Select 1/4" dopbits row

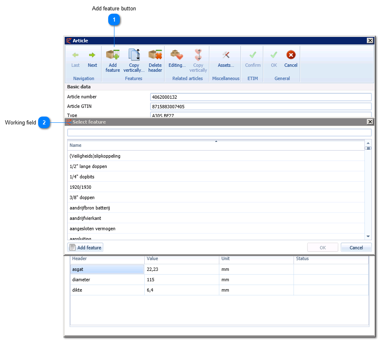[x=216, y=177]
